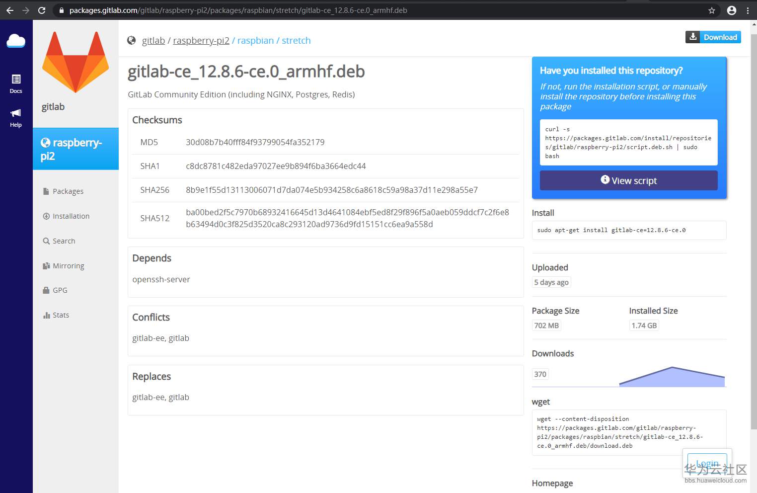Bookmark this page with the star icon

click(x=712, y=10)
